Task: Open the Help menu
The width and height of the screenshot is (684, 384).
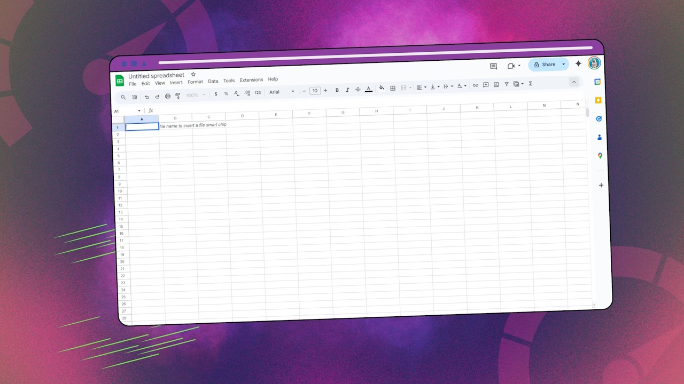Action: coord(273,79)
